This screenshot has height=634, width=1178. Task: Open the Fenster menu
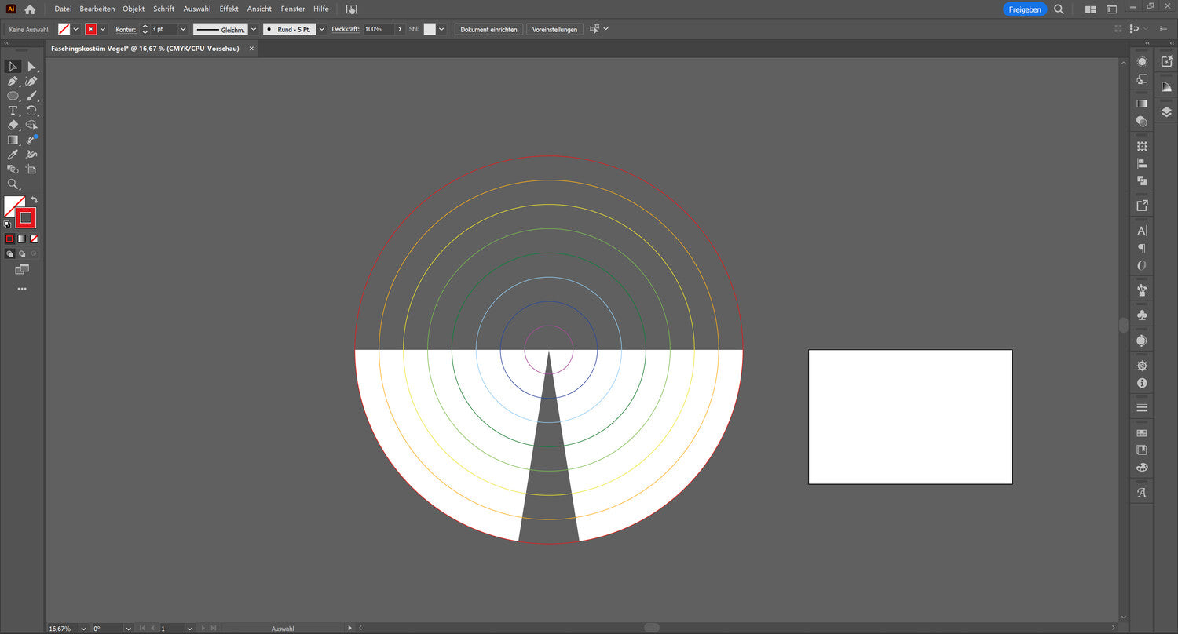[x=293, y=9]
